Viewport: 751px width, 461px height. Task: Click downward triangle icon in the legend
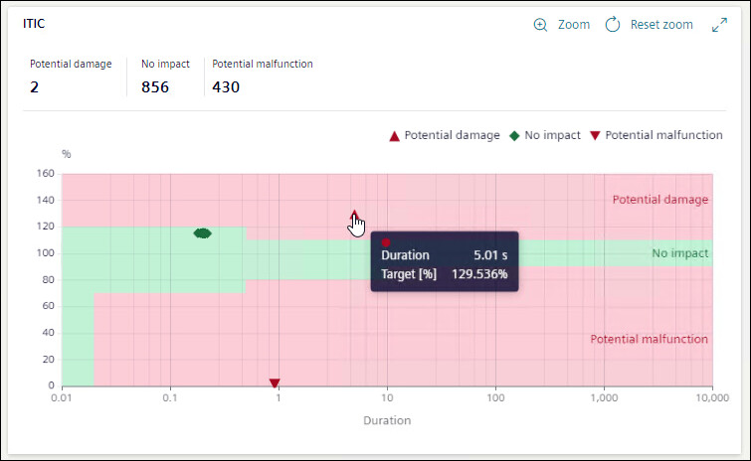coord(595,135)
